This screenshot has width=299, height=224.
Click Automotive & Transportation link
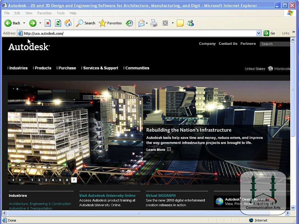pyautogui.click(x=30, y=208)
